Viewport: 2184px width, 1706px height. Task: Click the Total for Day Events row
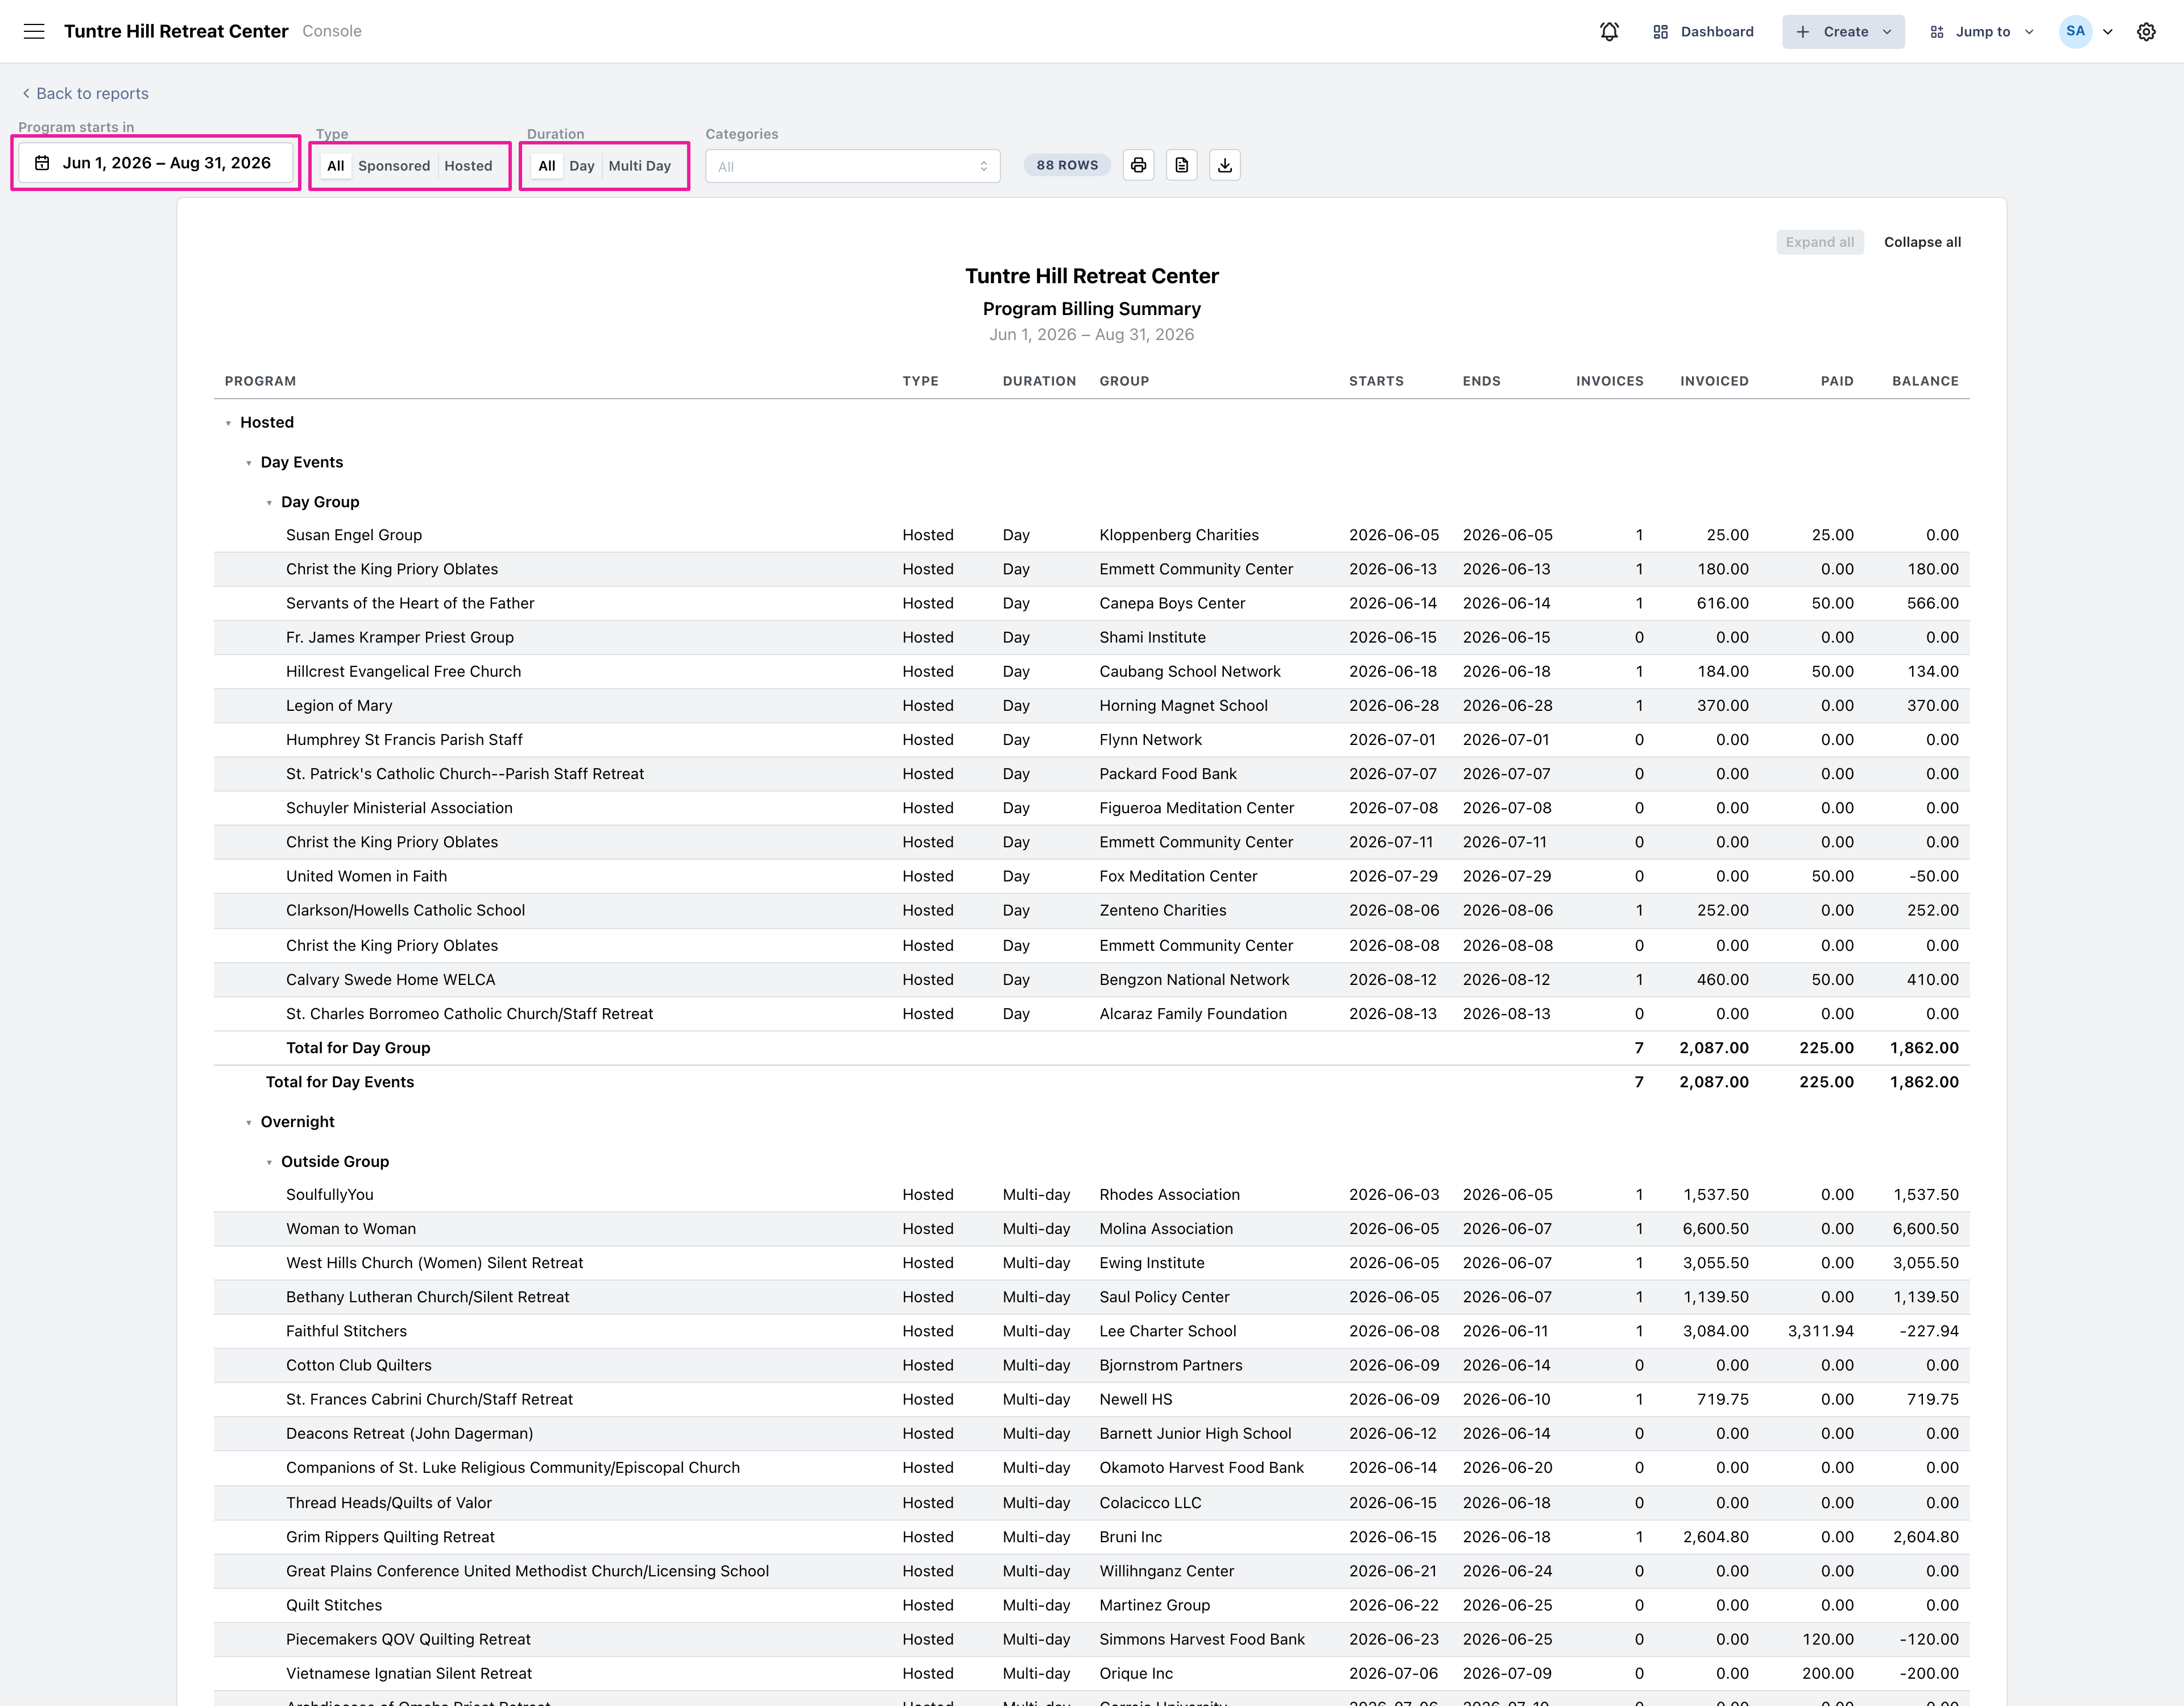[x=1091, y=1082]
